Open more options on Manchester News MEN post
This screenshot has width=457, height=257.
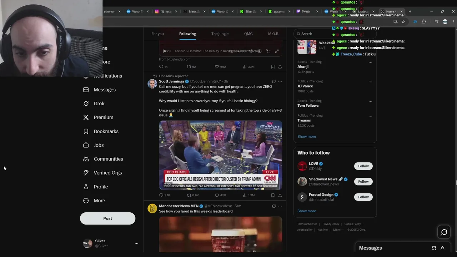[x=280, y=206]
